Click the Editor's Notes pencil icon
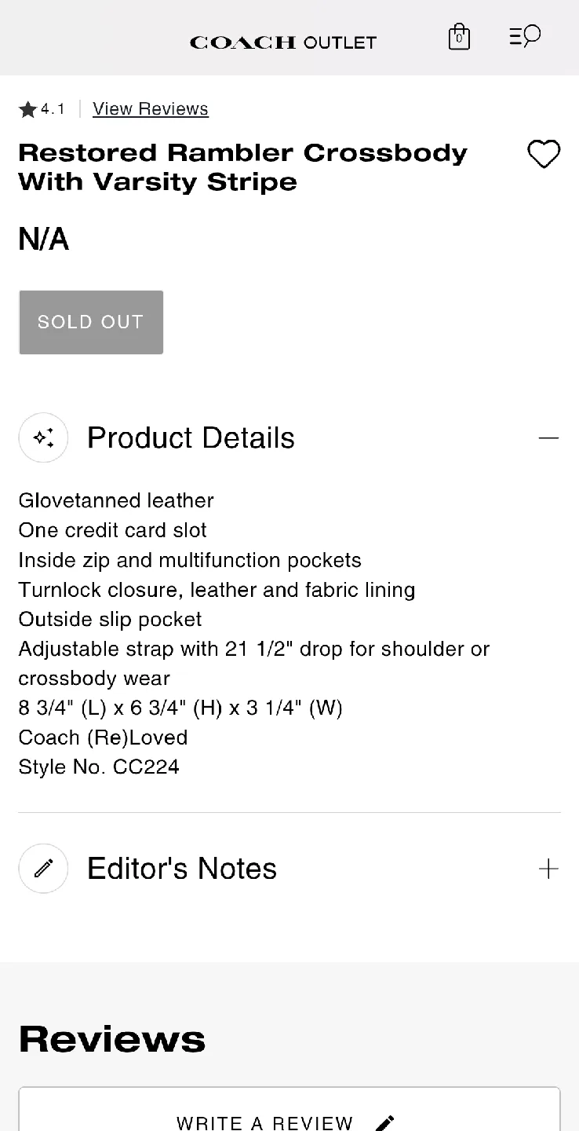579x1131 pixels. click(44, 868)
